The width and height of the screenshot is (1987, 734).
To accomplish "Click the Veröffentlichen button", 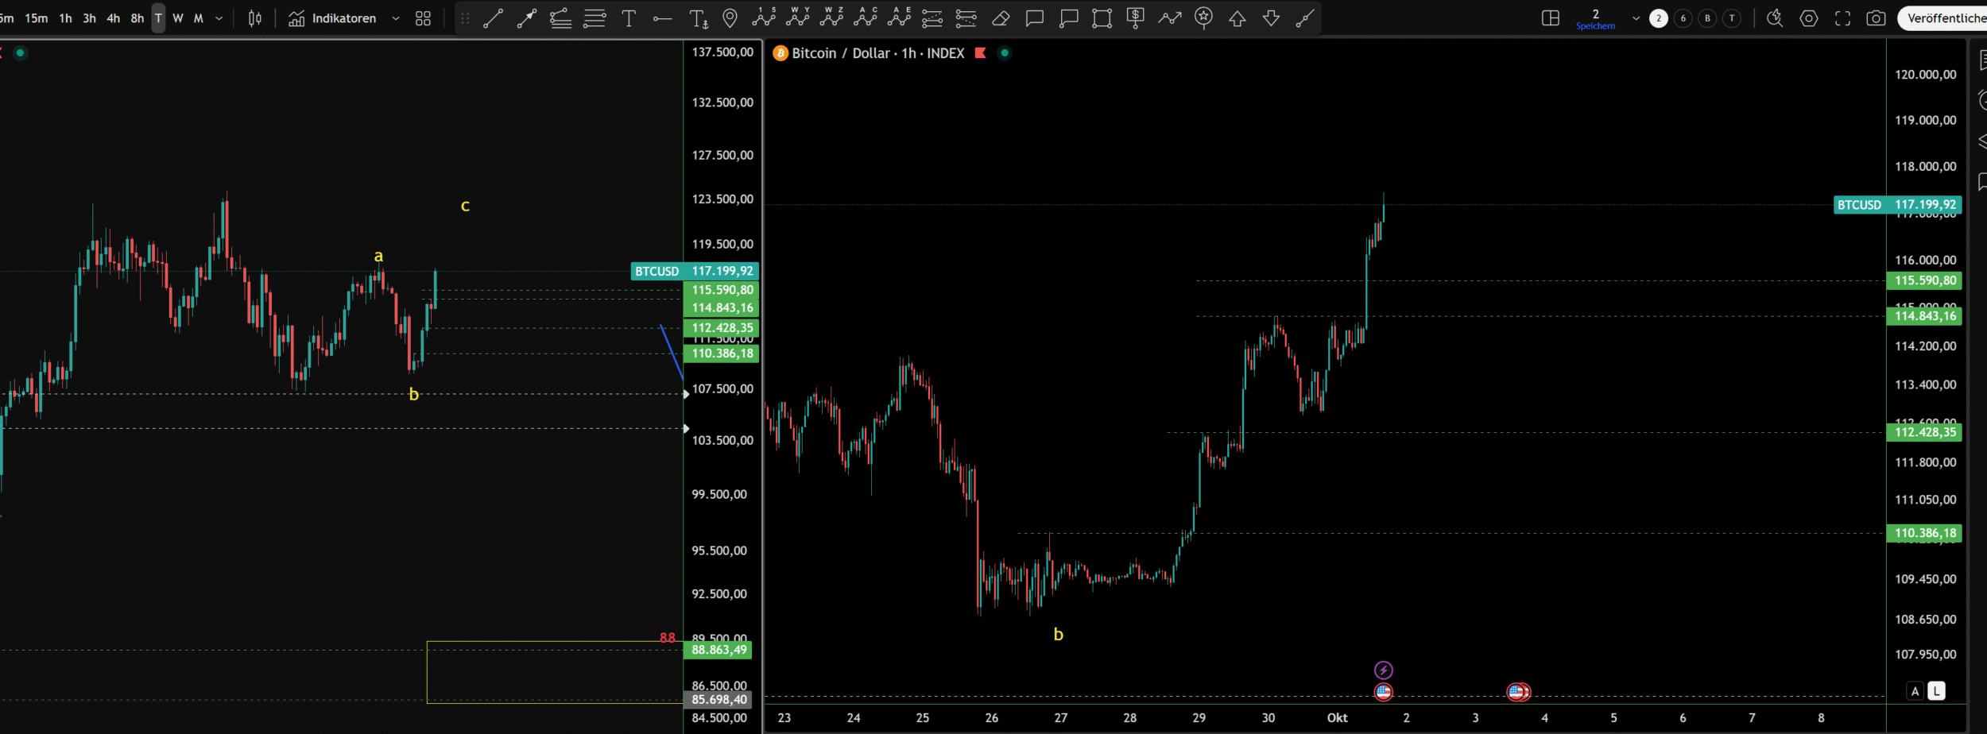I will [1944, 18].
